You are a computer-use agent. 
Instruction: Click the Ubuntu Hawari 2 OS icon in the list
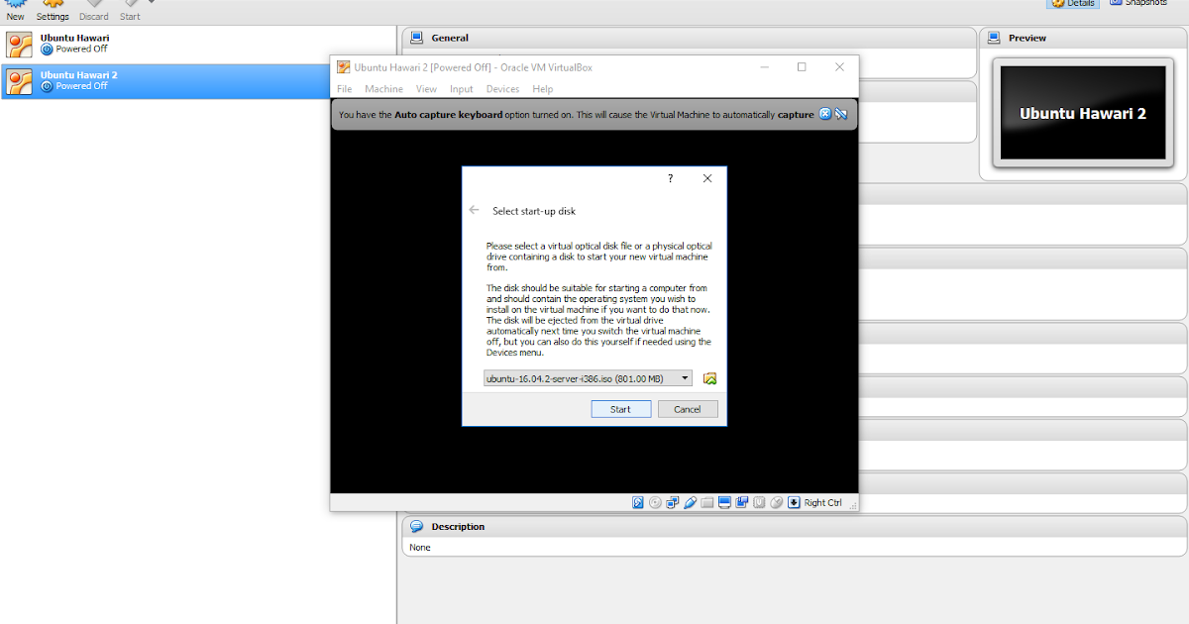[19, 81]
